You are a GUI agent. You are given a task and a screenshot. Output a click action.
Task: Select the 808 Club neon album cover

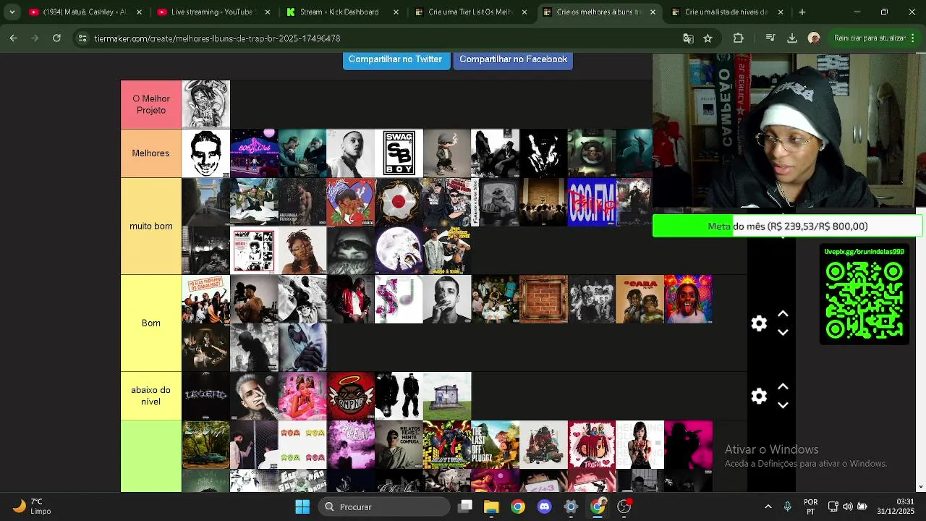pyautogui.click(x=254, y=153)
